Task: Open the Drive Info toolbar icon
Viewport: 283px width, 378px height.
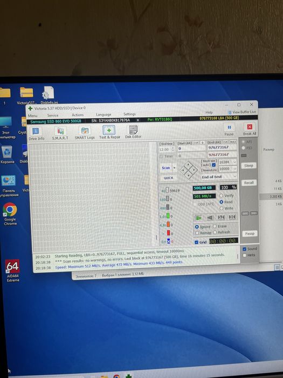Action: (36, 131)
